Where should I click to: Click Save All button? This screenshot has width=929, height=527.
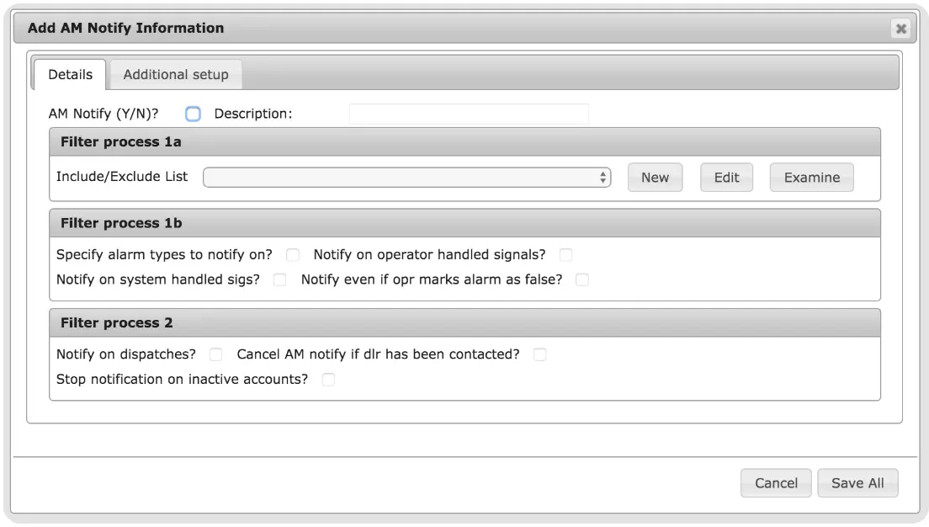(858, 483)
